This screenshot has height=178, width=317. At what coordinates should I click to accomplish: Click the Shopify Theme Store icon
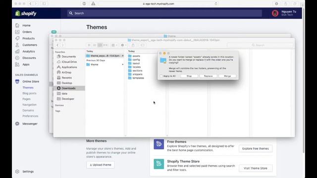[x=159, y=164]
